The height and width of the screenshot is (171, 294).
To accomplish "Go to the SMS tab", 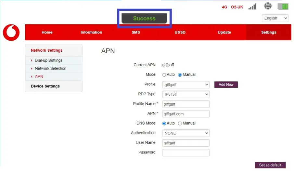I will (x=136, y=33).
